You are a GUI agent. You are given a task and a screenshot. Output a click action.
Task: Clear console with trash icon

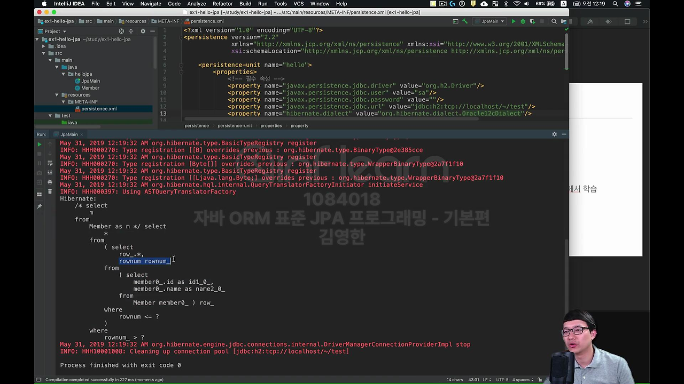[50, 192]
